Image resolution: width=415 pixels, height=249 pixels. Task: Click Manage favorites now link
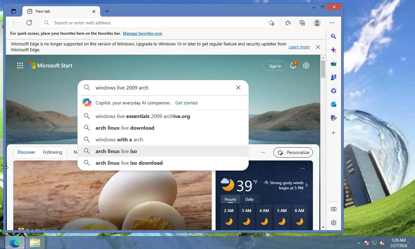(142, 33)
